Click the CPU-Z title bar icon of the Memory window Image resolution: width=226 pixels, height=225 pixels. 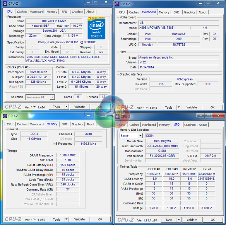coord(5,116)
